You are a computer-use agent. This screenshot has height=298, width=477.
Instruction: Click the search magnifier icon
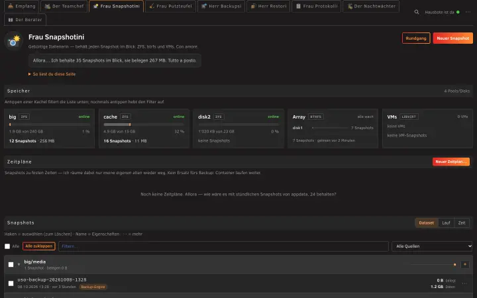(417, 12)
